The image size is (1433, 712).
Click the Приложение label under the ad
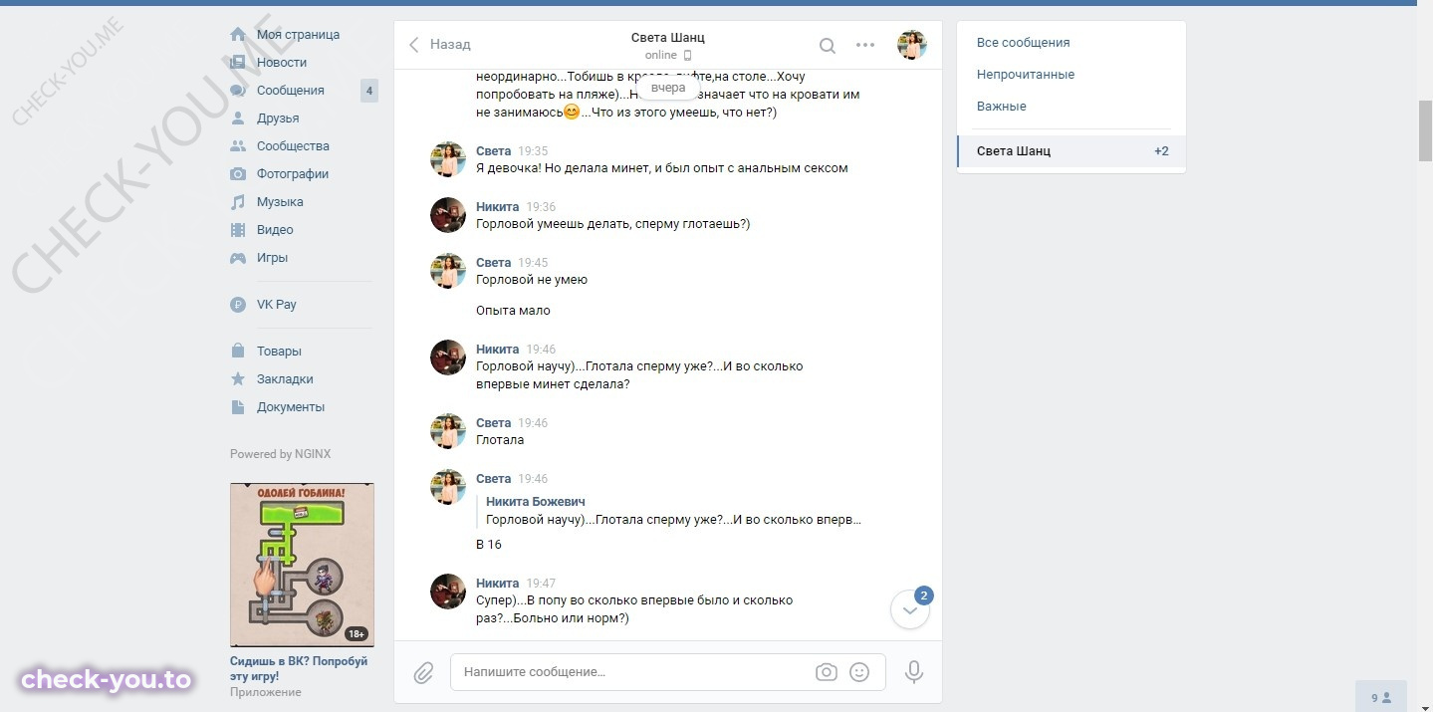tap(265, 692)
